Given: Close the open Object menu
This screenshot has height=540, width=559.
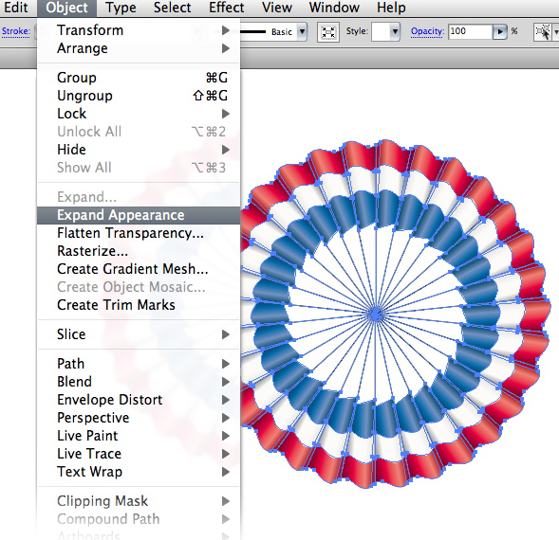Looking at the screenshot, I should (x=66, y=8).
